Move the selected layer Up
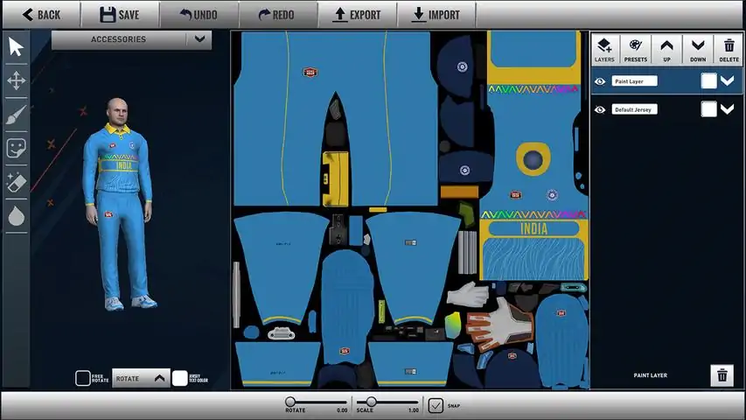The height and width of the screenshot is (420, 746). (666, 48)
